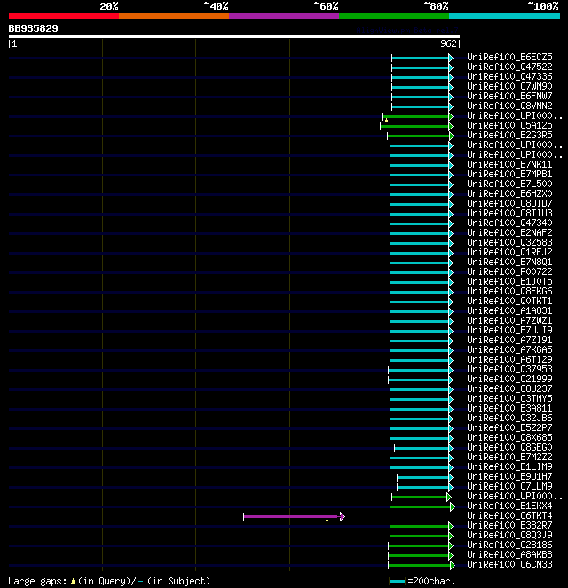Select the UniRef100_B7L500 label
The width and height of the screenshot is (568, 588).
click(x=509, y=184)
